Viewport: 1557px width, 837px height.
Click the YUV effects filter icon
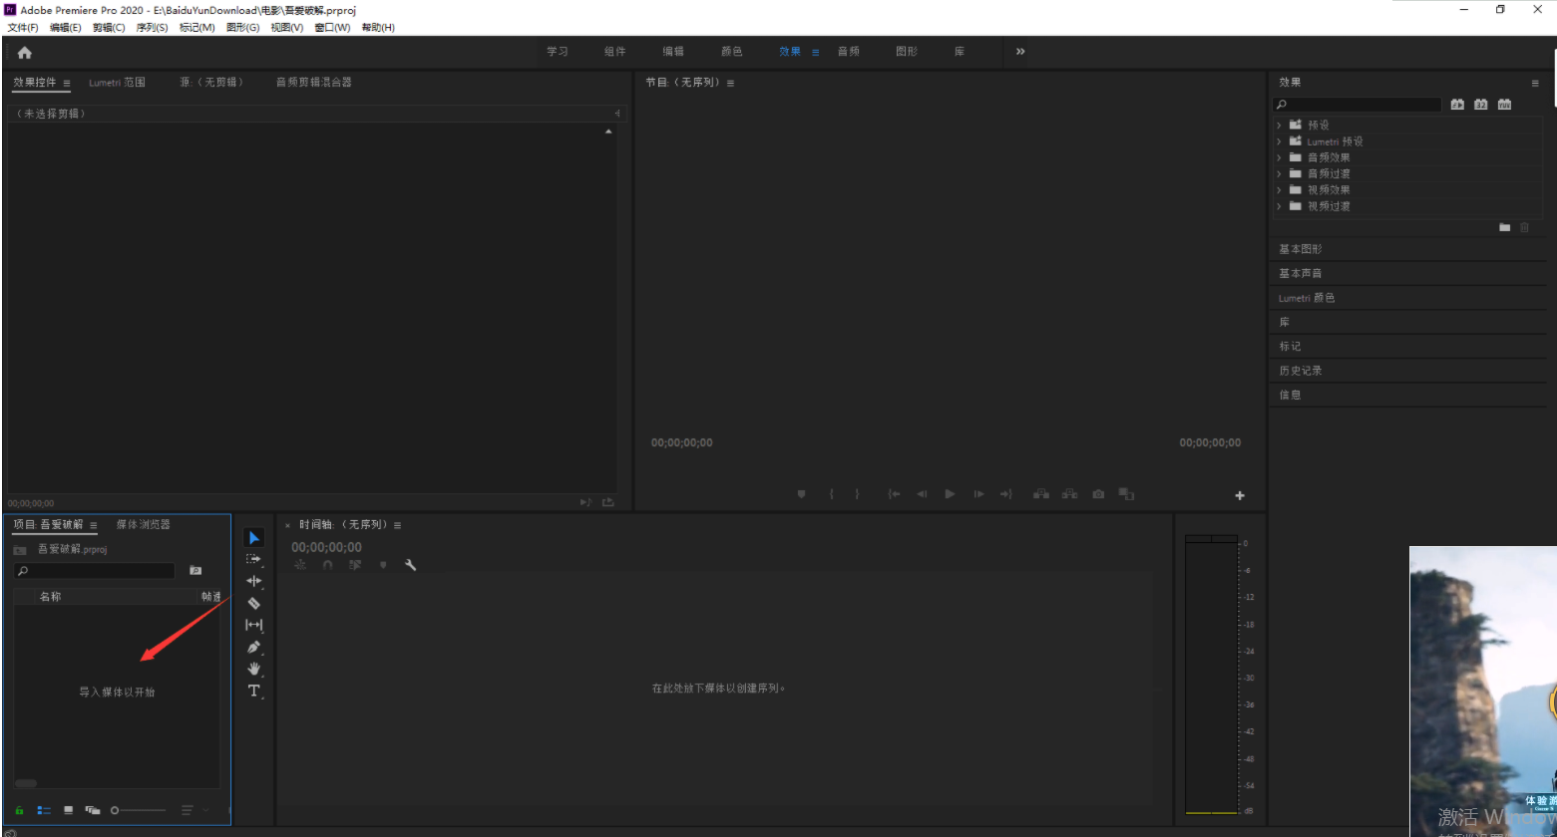click(x=1504, y=105)
